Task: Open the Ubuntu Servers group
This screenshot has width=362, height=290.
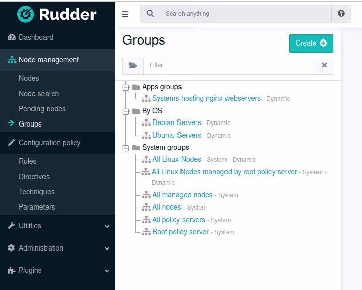Action: [x=176, y=135]
